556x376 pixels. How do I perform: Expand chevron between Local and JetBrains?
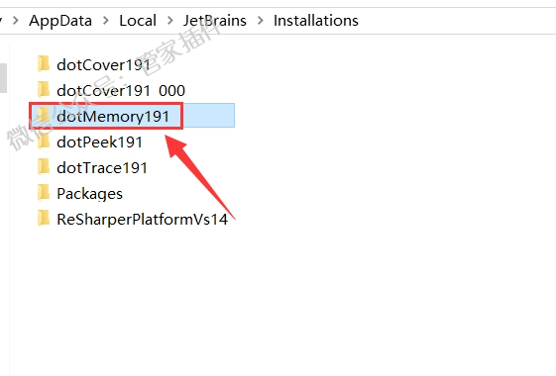[x=170, y=21]
